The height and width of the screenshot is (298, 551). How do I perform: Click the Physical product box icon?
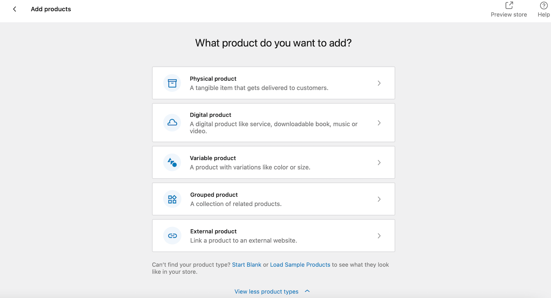(x=172, y=83)
